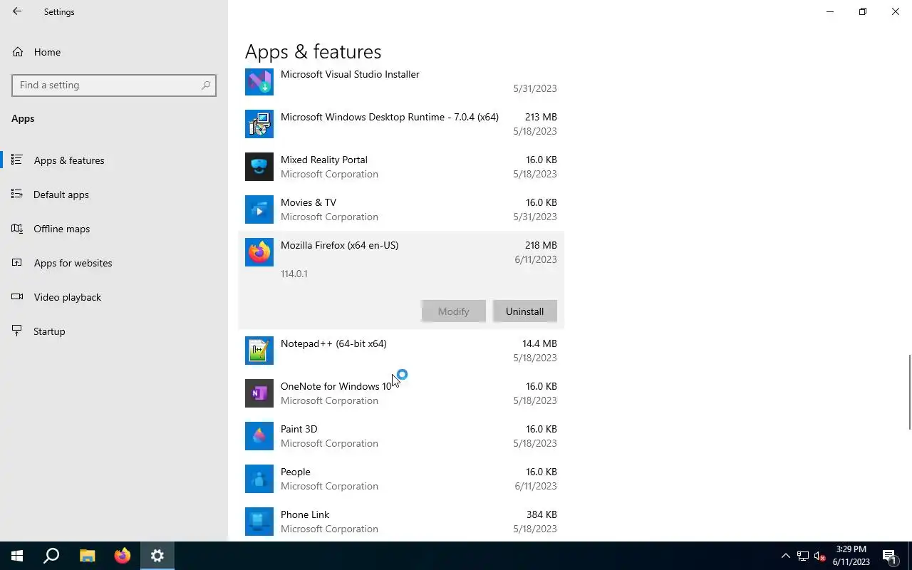Click the muted volume tray icon
This screenshot has width=912, height=570.
(819, 556)
